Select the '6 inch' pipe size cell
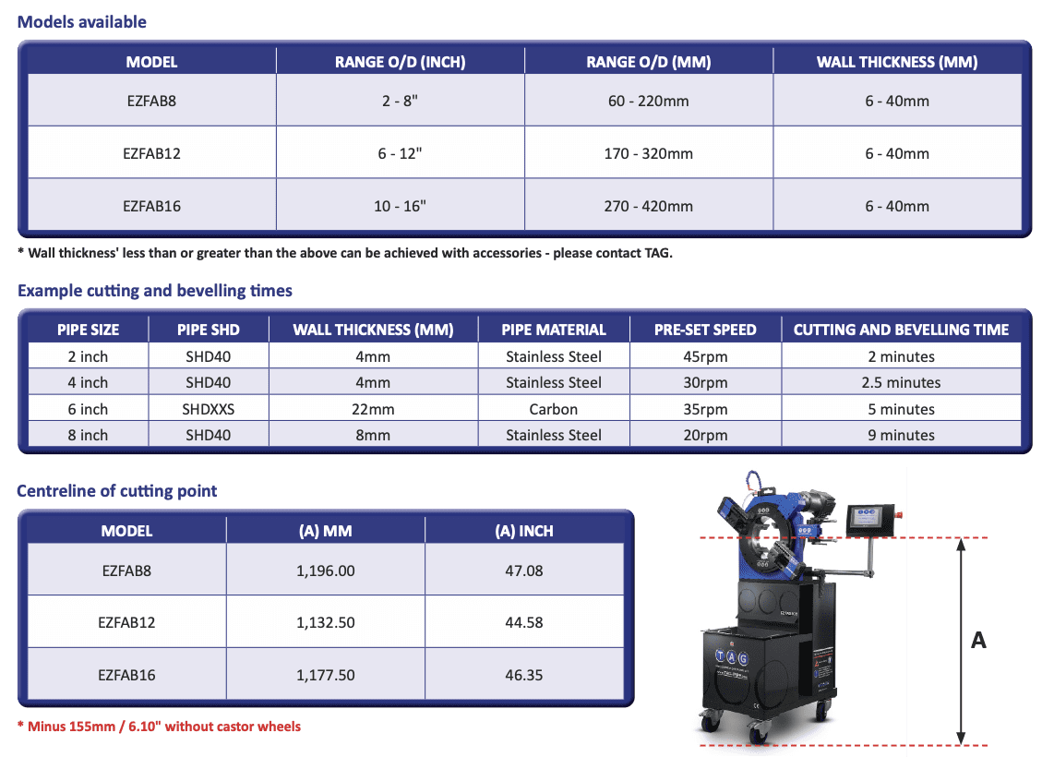Viewport: 1054px width, 757px height. (88, 409)
